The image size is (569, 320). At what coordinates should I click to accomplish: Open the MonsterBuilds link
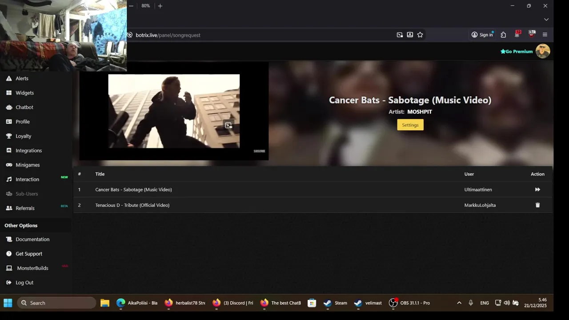[32, 268]
